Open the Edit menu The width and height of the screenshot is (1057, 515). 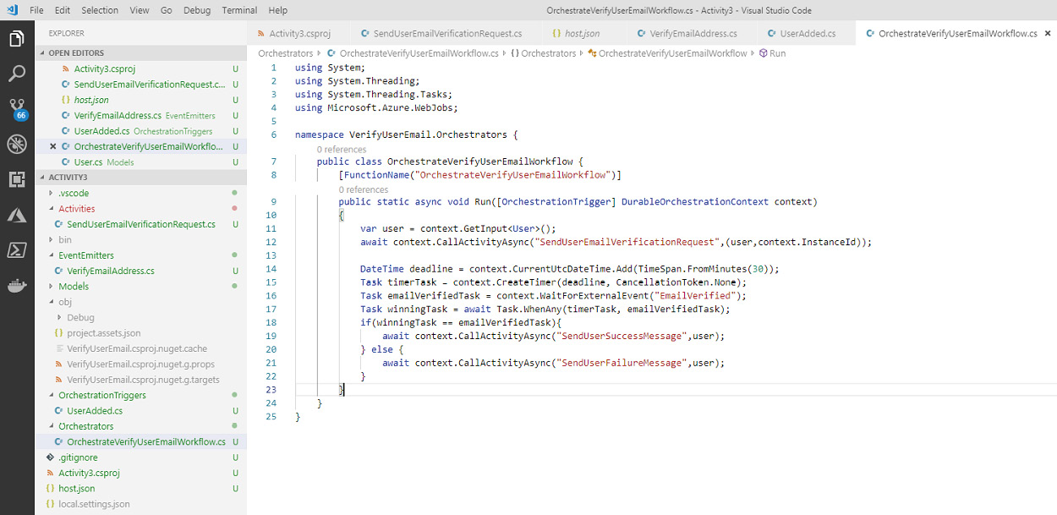point(63,10)
